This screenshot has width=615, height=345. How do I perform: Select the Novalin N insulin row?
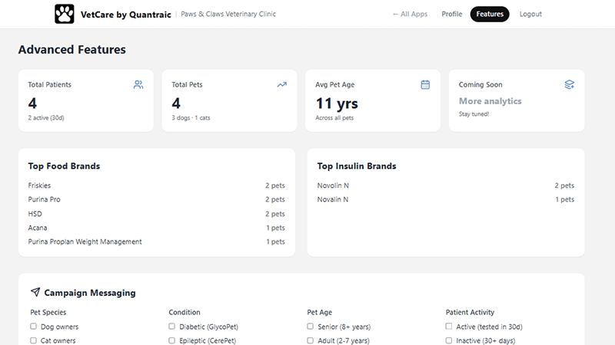(446, 199)
